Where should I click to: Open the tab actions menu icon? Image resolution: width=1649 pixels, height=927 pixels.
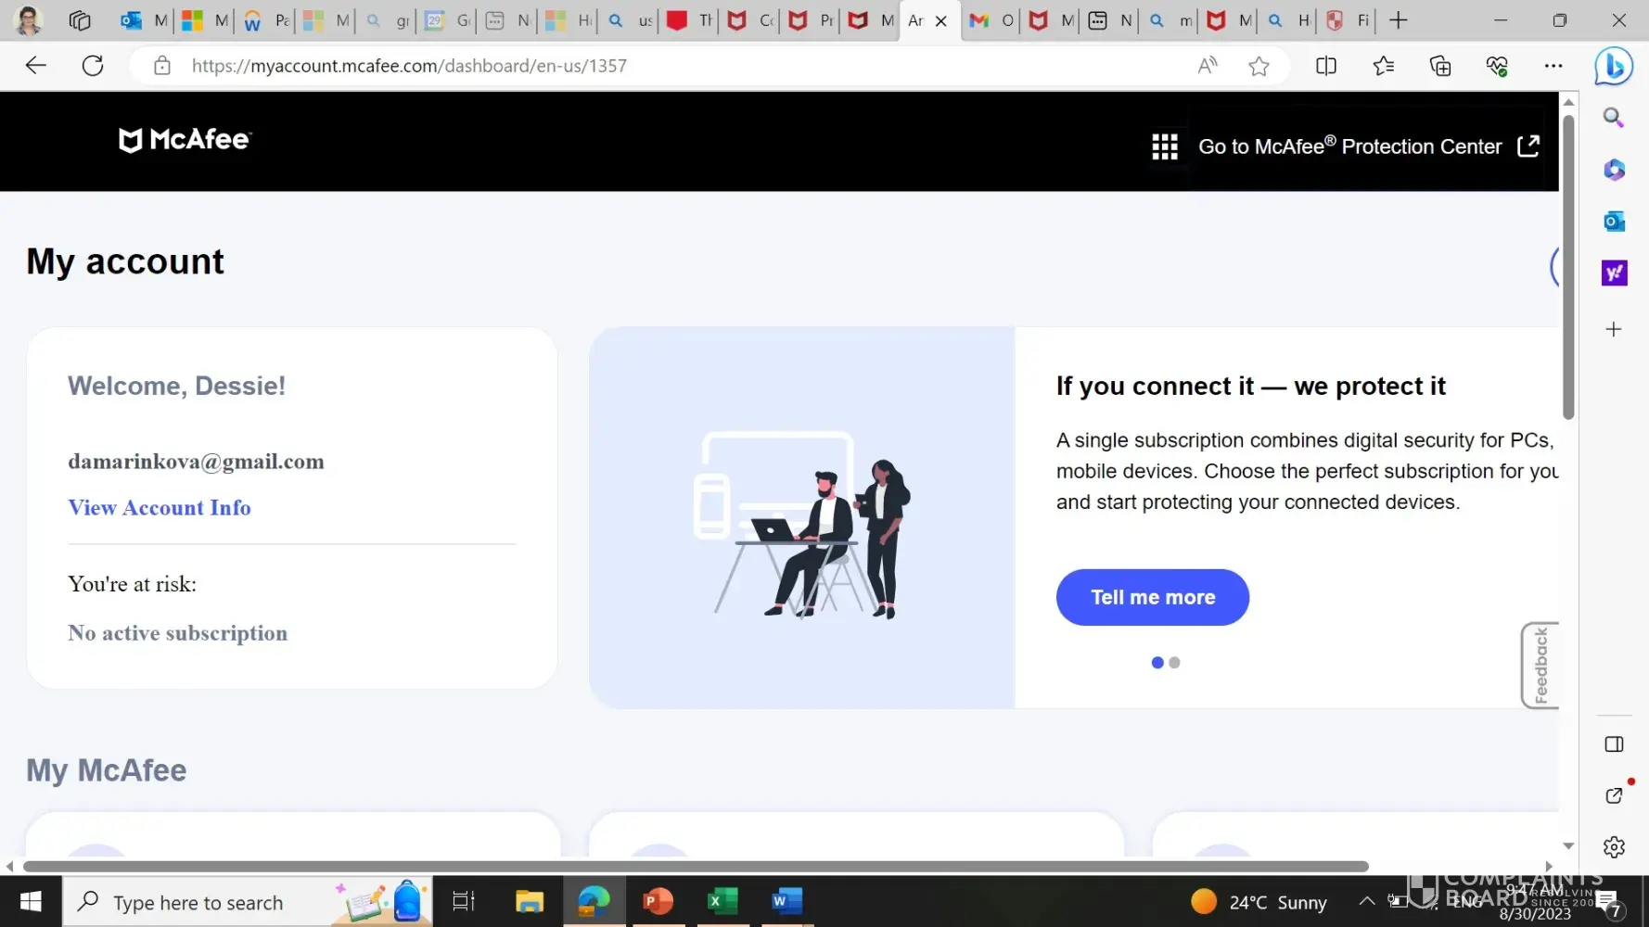click(80, 20)
